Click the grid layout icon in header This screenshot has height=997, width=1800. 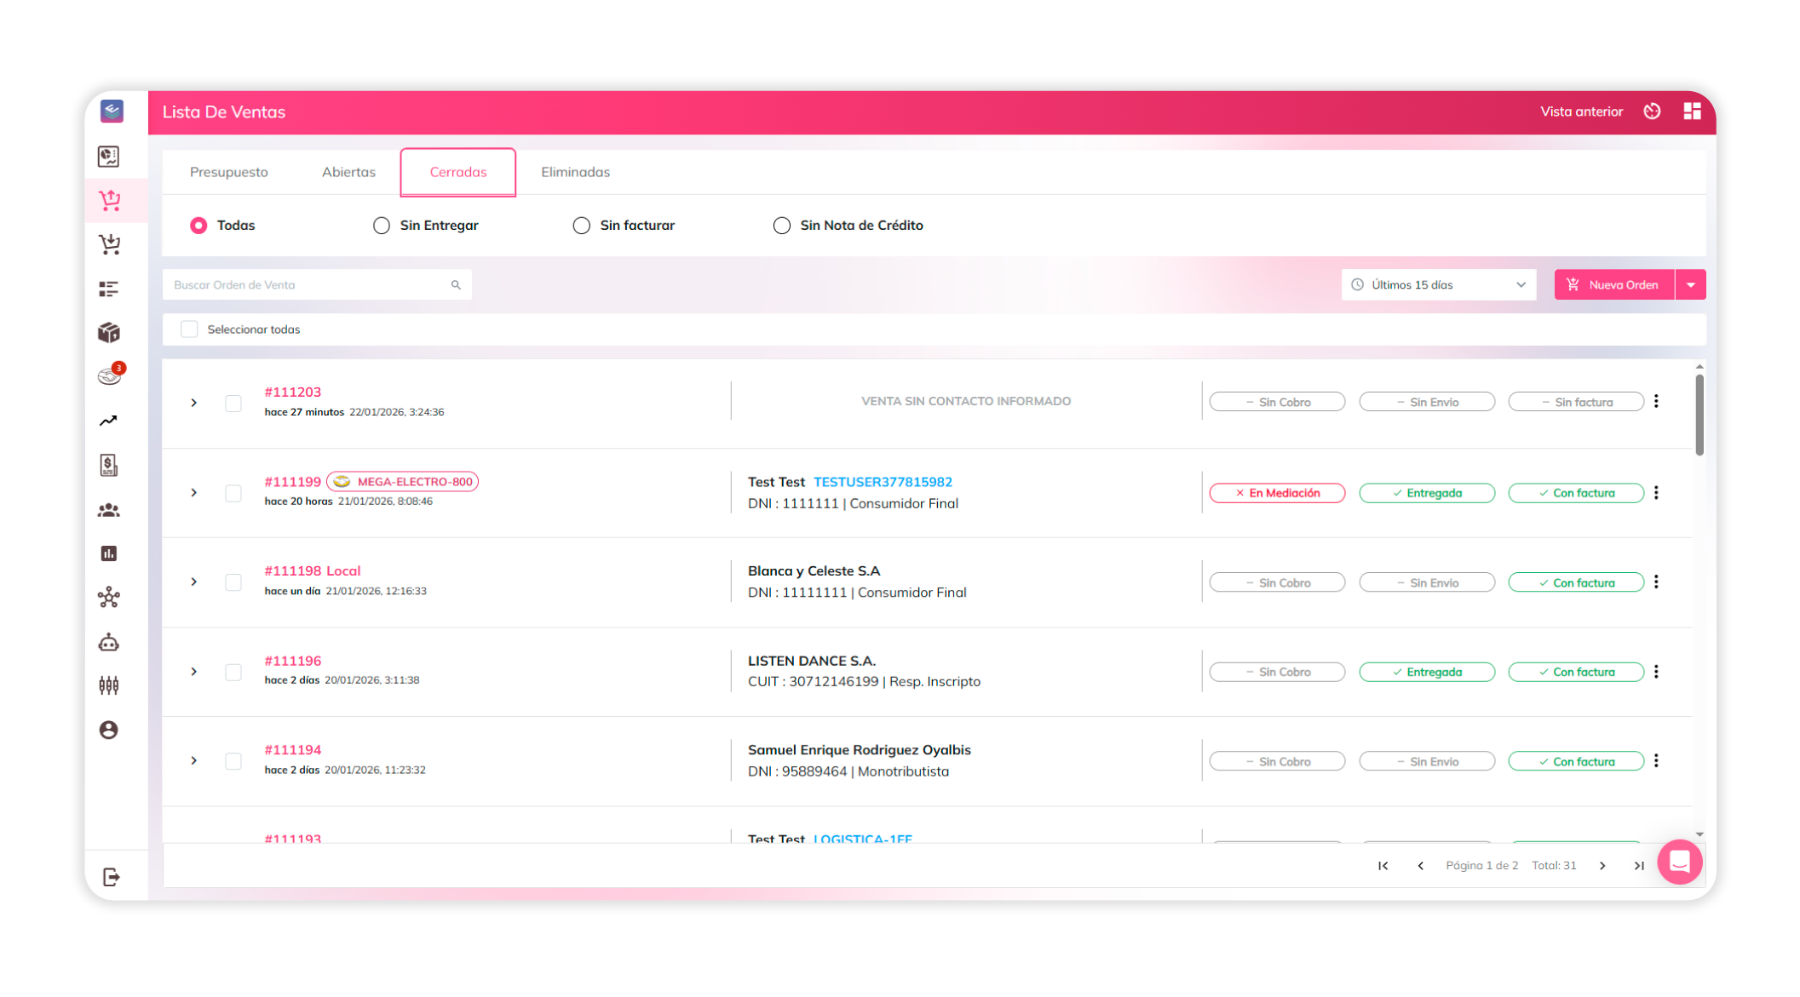[x=1692, y=111]
